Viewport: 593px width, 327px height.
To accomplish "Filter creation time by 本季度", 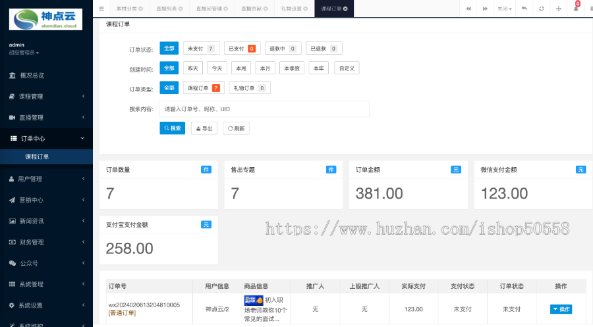I will (x=292, y=68).
